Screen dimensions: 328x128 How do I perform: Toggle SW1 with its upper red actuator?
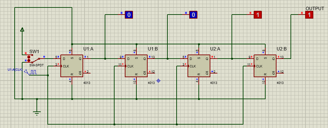click(29, 57)
